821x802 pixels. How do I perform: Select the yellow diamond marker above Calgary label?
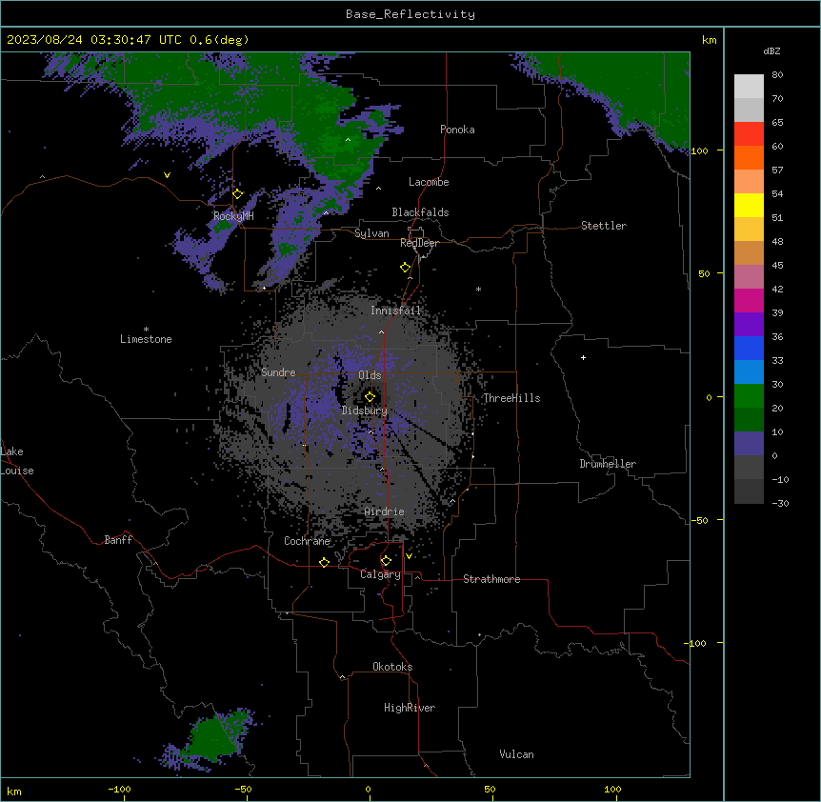[x=386, y=561]
